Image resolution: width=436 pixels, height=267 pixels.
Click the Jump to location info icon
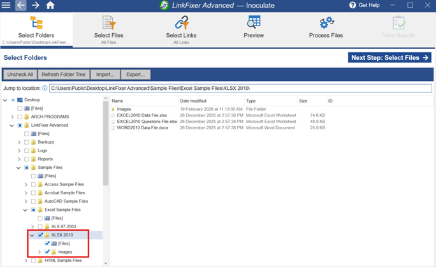click(x=45, y=88)
